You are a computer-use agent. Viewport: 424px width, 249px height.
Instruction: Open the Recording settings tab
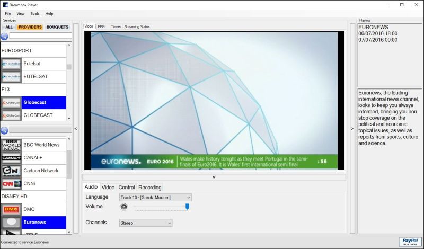pyautogui.click(x=150, y=188)
